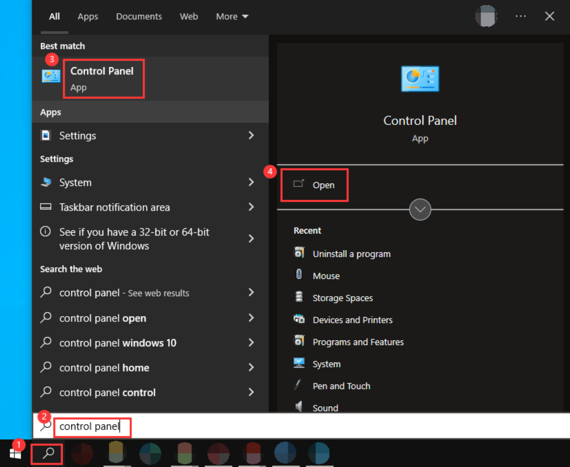570x467 pixels.
Task: Expand the arrow next to System under Settings
Action: [x=251, y=182]
